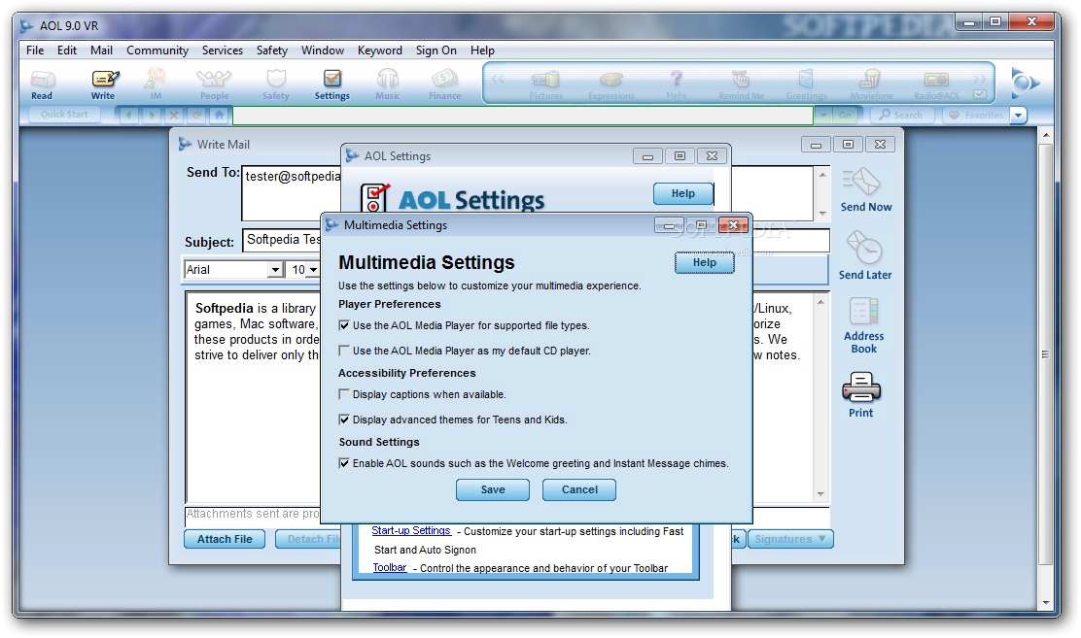Screen dimensions: 1081x638
Task: Click the Home page icon
Action: (x=220, y=115)
